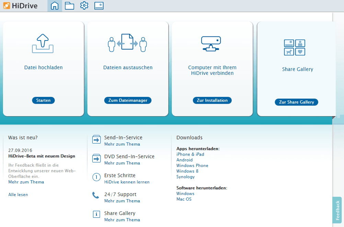Click the Share Gallery info icon
This screenshot has height=227, width=344.
pos(96,214)
